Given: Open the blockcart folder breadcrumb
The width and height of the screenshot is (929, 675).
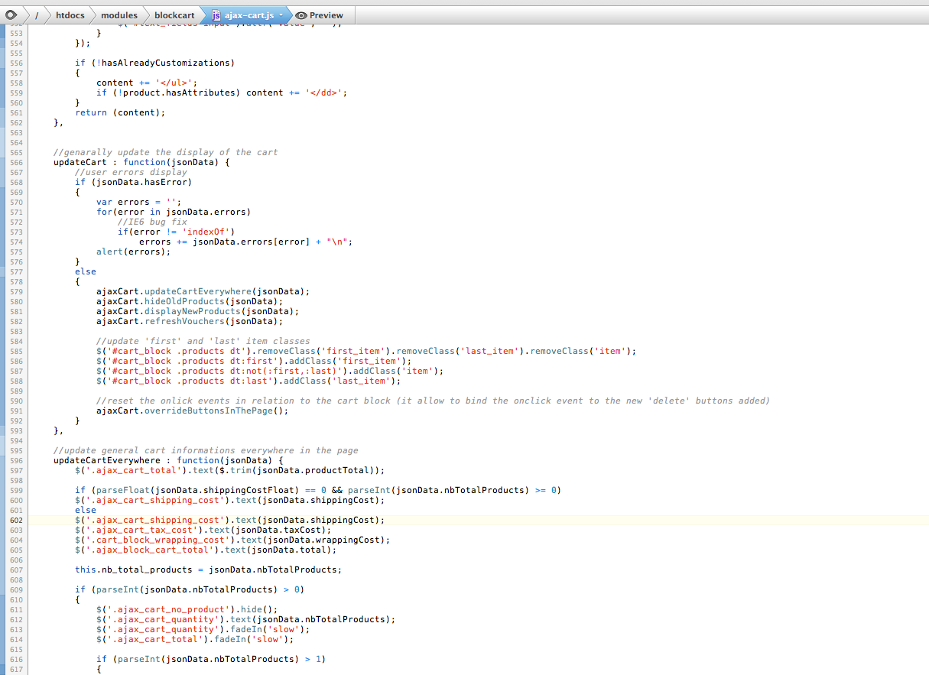Looking at the screenshot, I should click(174, 15).
